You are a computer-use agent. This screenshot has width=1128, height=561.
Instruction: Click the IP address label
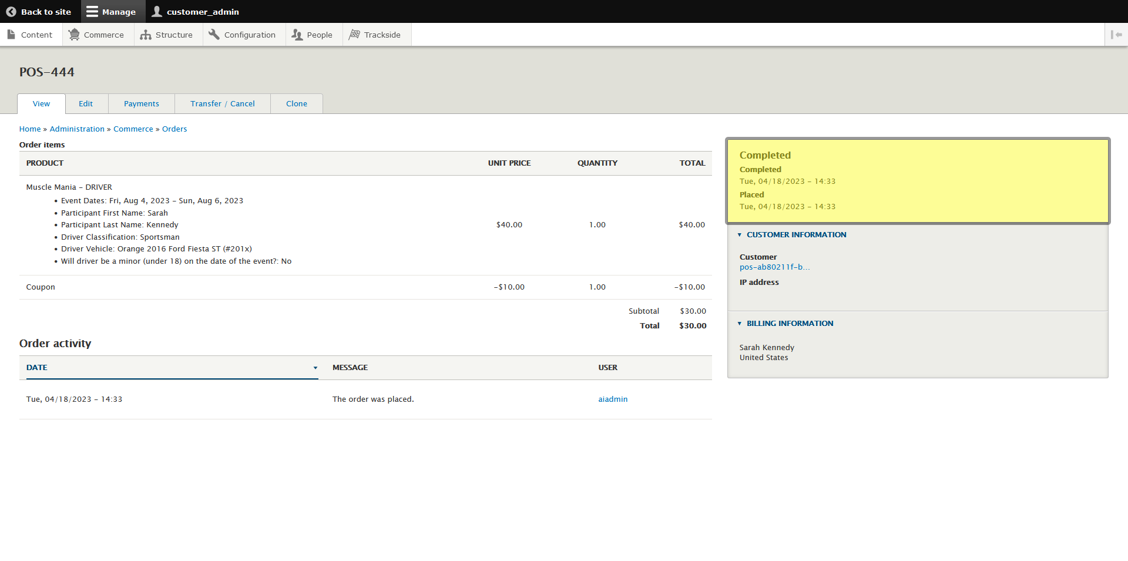759,283
